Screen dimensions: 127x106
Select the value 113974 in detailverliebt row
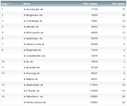point(94,85)
